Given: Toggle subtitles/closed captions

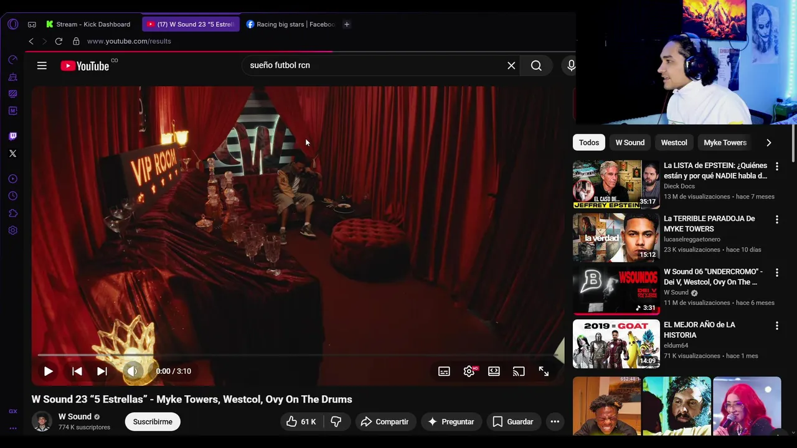Looking at the screenshot, I should click(x=444, y=371).
